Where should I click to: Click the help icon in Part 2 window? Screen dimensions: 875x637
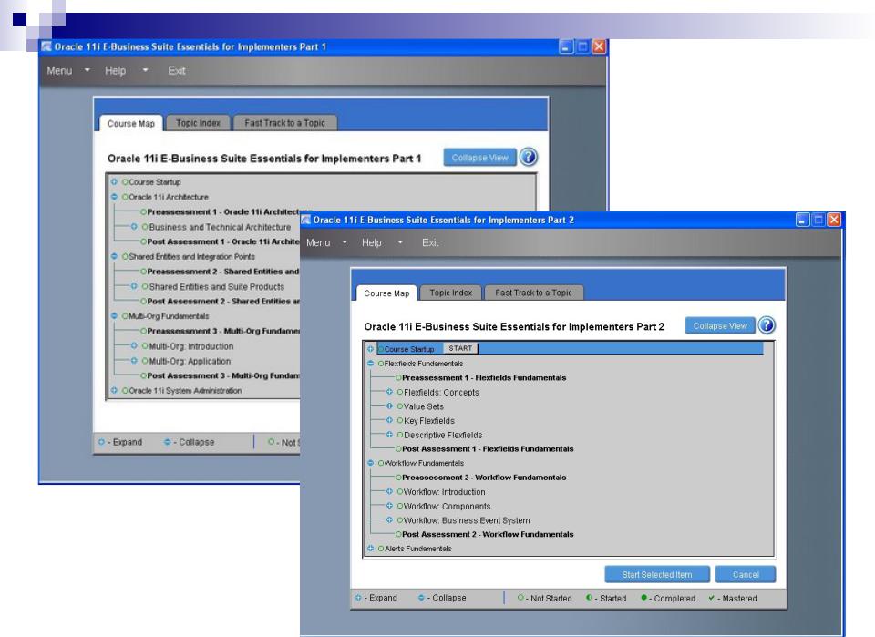(x=767, y=325)
